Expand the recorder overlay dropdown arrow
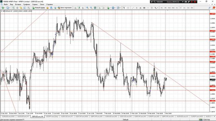Screen dimensions: 216x121 coord(183,2)
